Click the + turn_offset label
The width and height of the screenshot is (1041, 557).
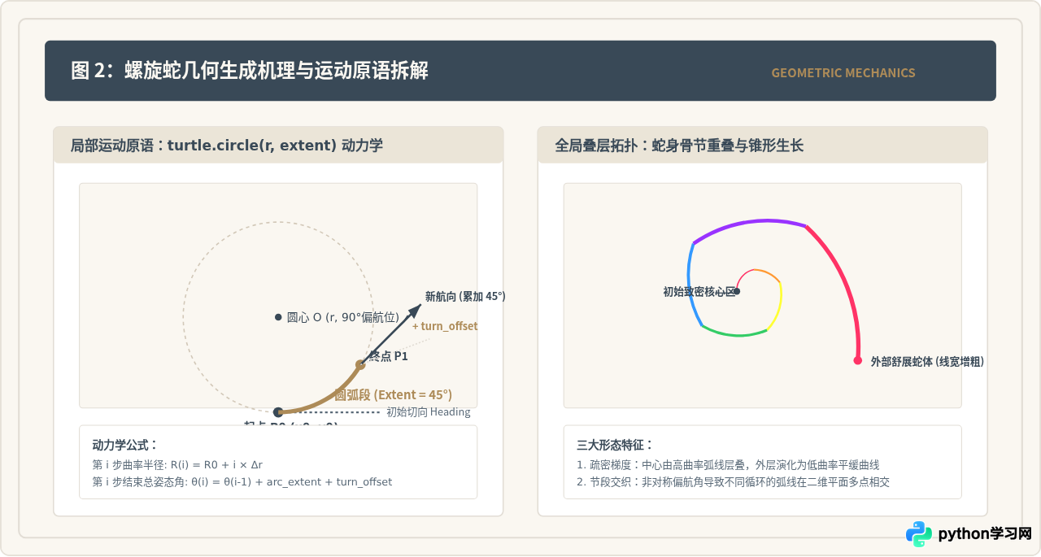445,326
